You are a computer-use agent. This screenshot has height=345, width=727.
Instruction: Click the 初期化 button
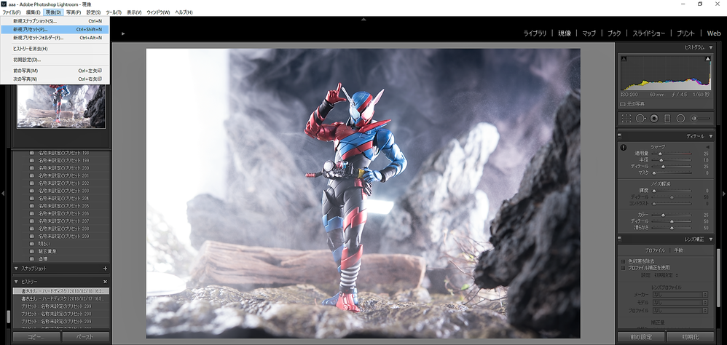point(691,337)
